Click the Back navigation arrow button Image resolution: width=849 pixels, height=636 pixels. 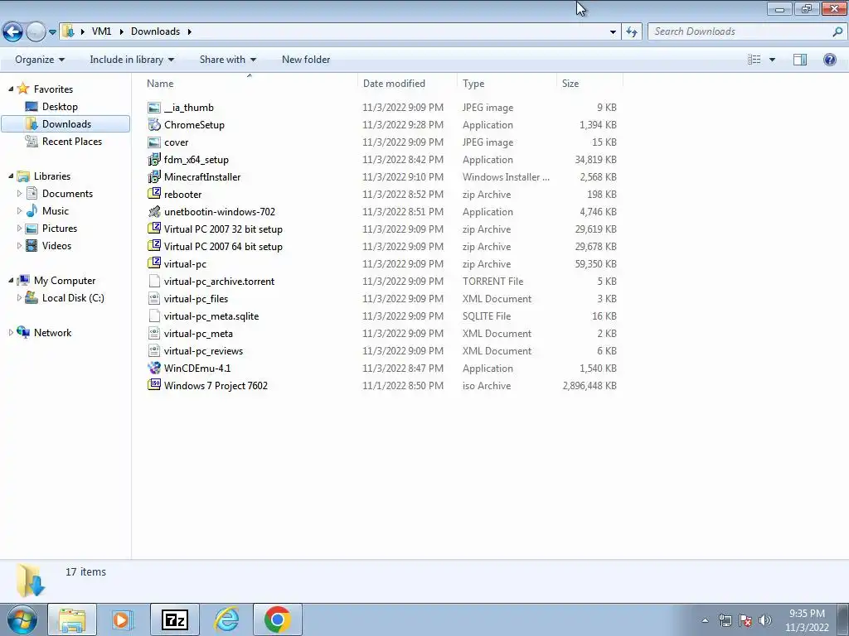pos(13,31)
